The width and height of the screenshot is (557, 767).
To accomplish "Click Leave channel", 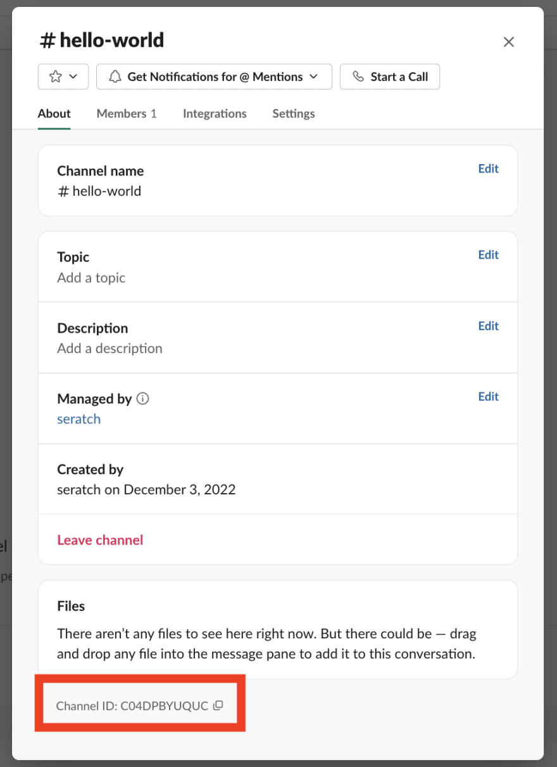I will pyautogui.click(x=100, y=539).
